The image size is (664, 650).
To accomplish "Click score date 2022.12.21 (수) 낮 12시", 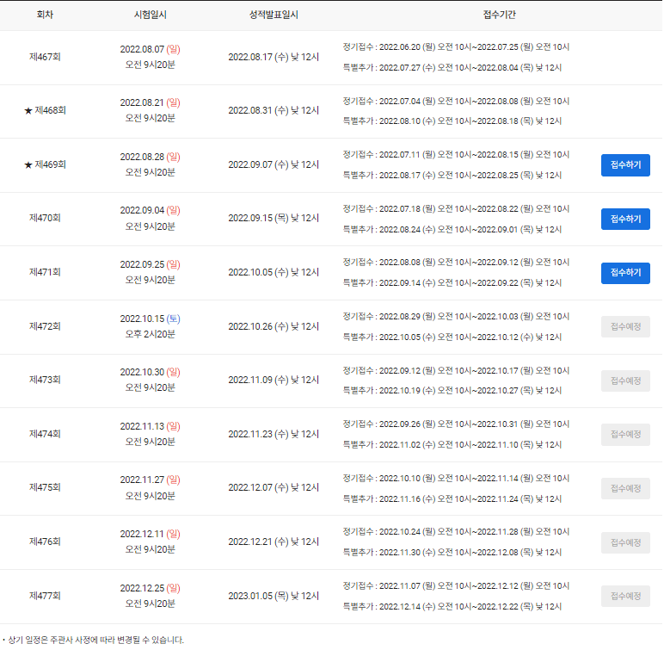I will pos(274,542).
